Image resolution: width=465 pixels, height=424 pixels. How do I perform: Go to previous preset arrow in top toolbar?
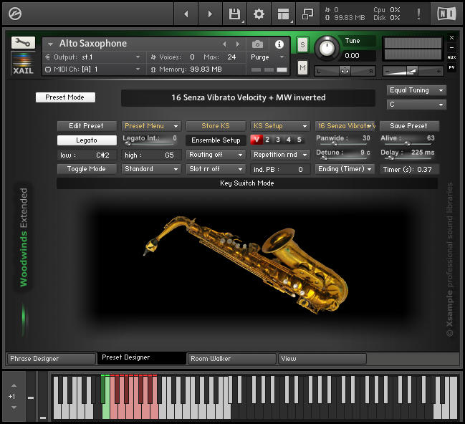(186, 14)
